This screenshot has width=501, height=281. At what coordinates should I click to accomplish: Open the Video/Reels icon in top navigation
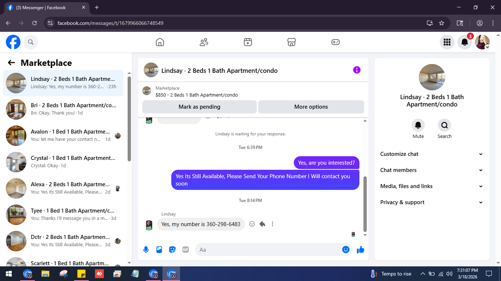tap(248, 42)
